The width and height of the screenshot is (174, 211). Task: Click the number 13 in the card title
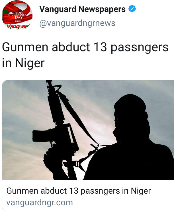[74, 191]
